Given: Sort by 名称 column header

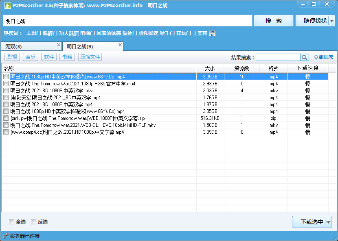Looking at the screenshot, I should point(99,68).
